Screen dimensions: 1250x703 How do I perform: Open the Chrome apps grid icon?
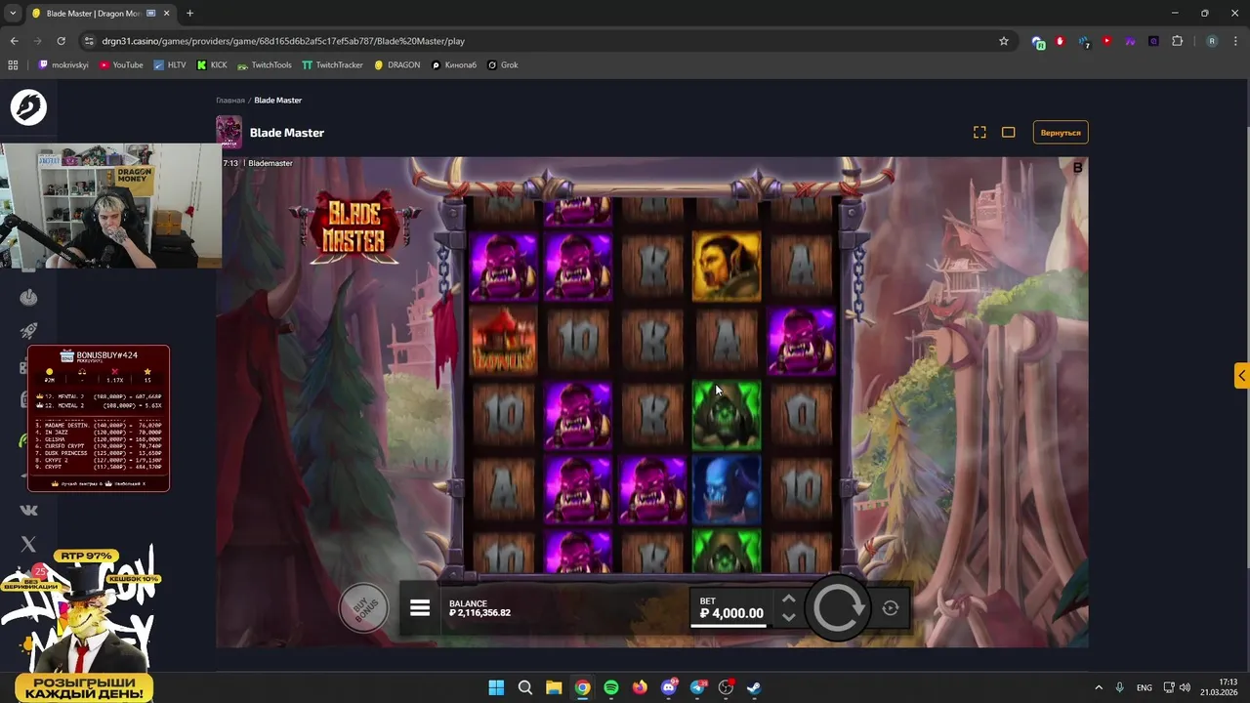tap(13, 65)
